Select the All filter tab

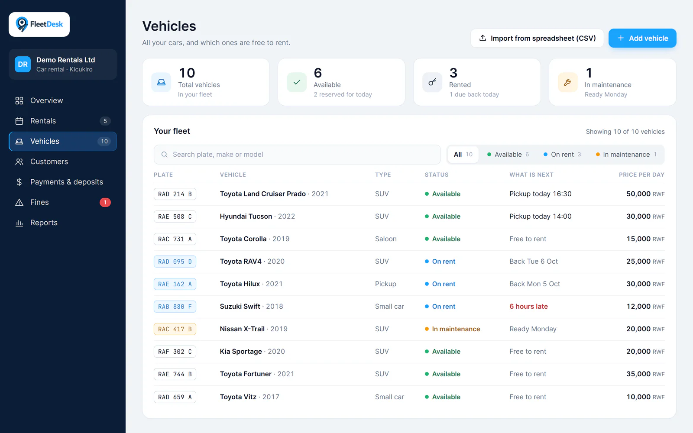tap(463, 155)
